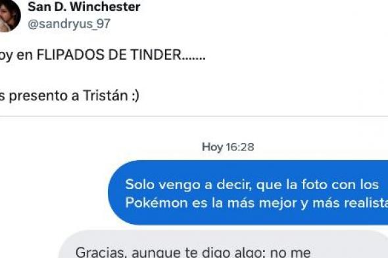Click the 'presento a Tristán' line

click(x=69, y=96)
